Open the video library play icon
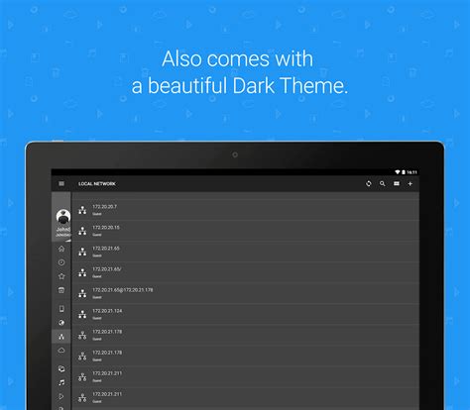 tap(61, 396)
